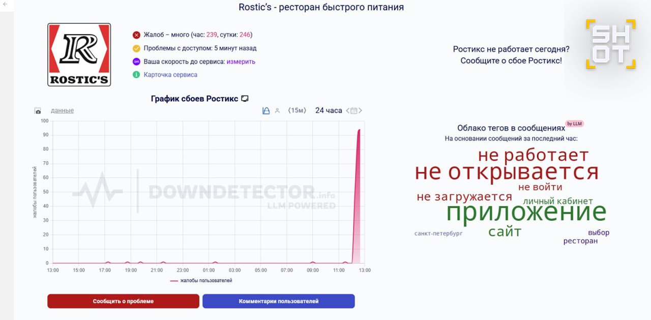651x320 pixels.
Task: Click the tag 'ресторан'
Action: (580, 241)
